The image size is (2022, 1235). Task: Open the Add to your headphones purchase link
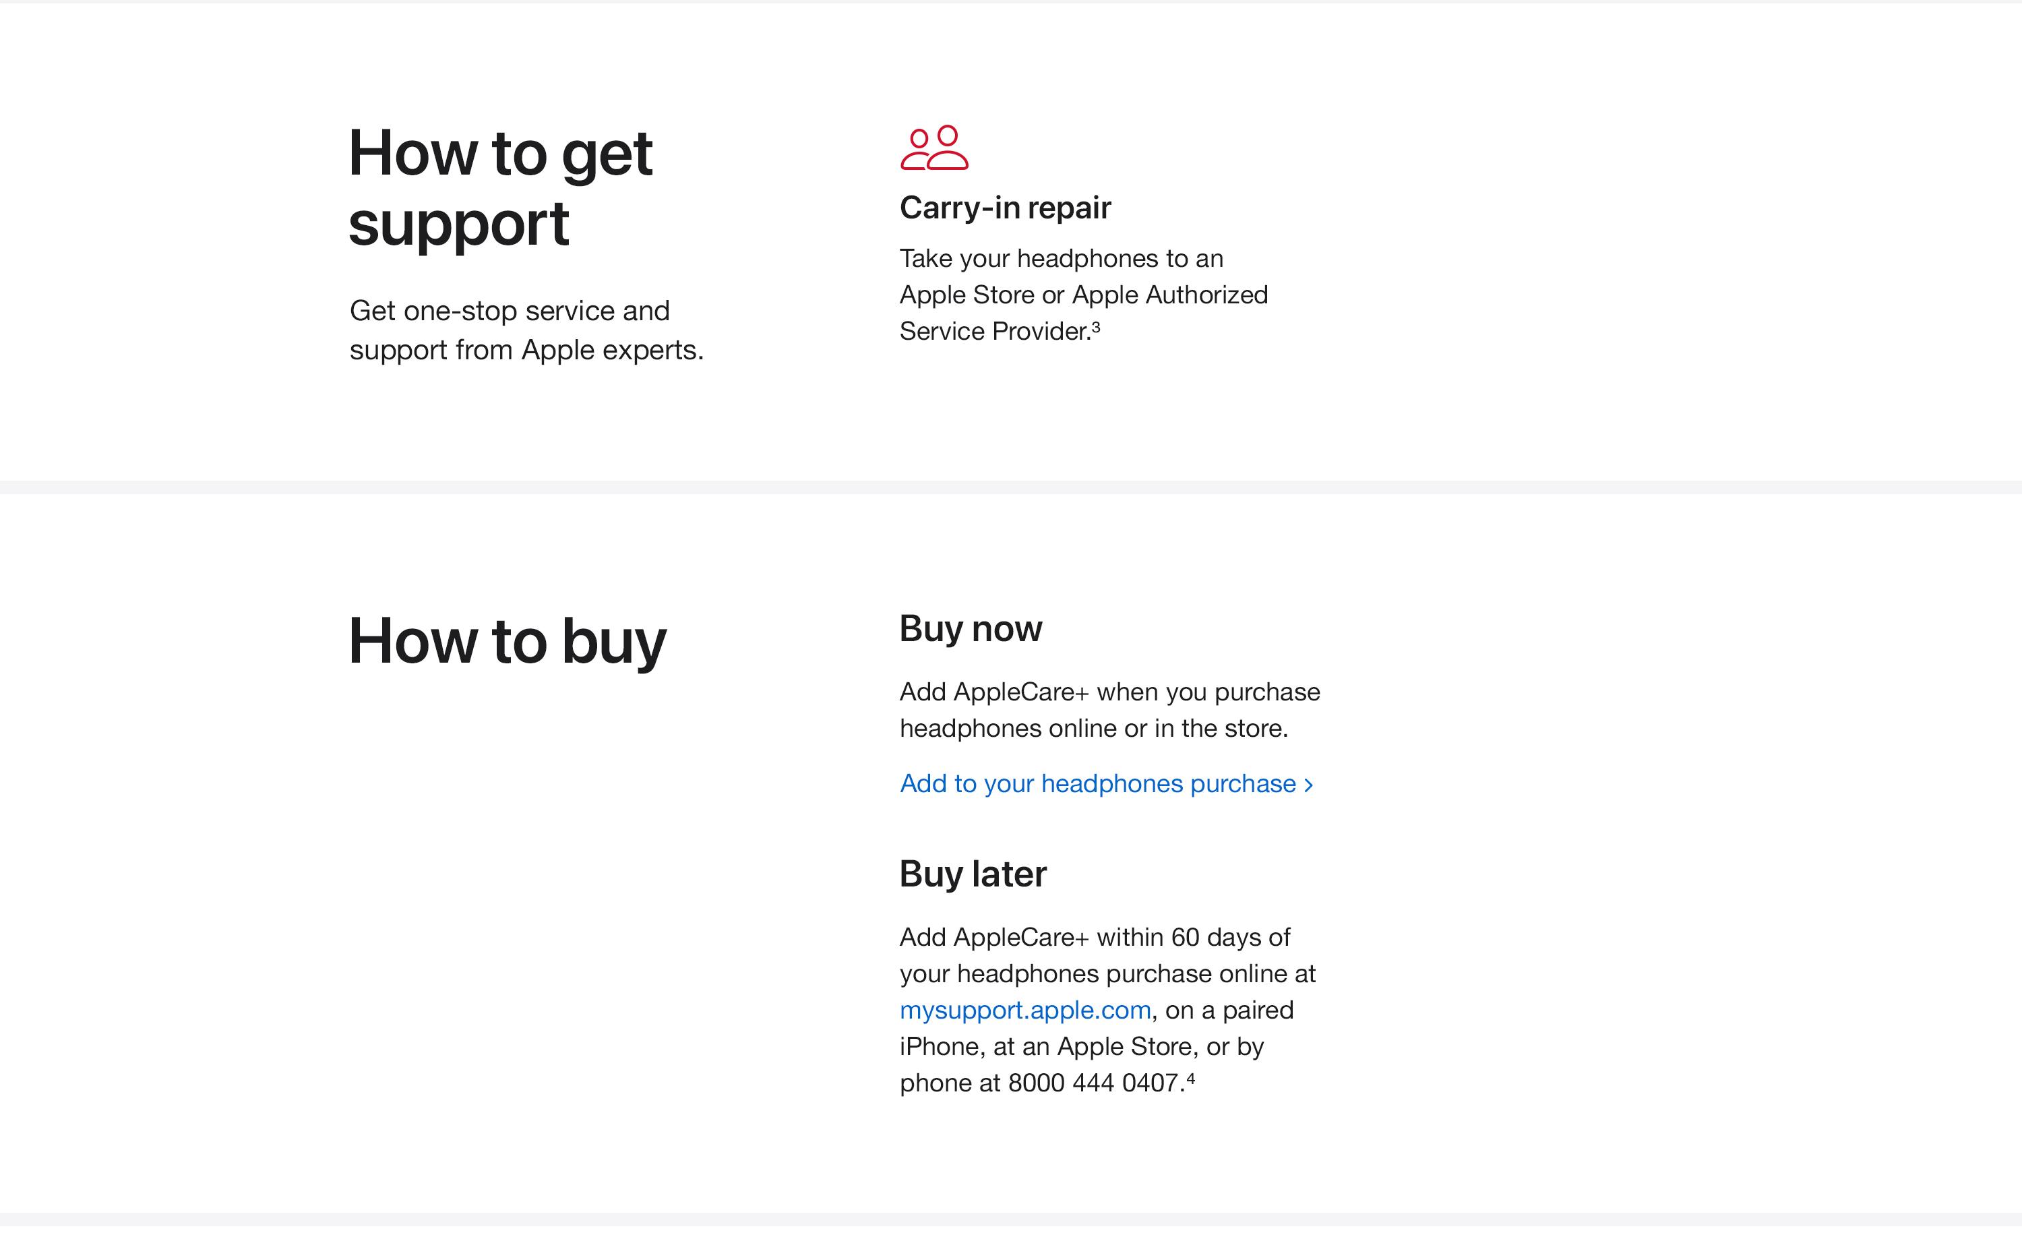point(1106,783)
